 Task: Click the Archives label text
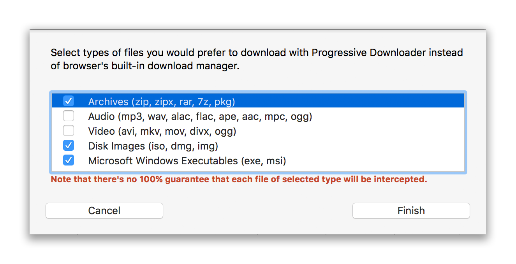pos(162,101)
